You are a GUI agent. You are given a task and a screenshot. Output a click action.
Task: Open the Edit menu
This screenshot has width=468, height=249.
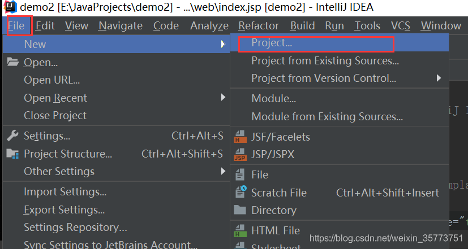45,26
